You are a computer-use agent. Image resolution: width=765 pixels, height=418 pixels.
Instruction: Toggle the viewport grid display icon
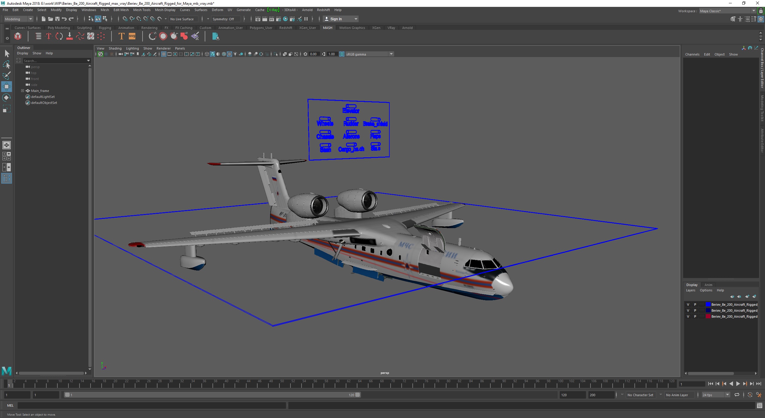(x=163, y=54)
